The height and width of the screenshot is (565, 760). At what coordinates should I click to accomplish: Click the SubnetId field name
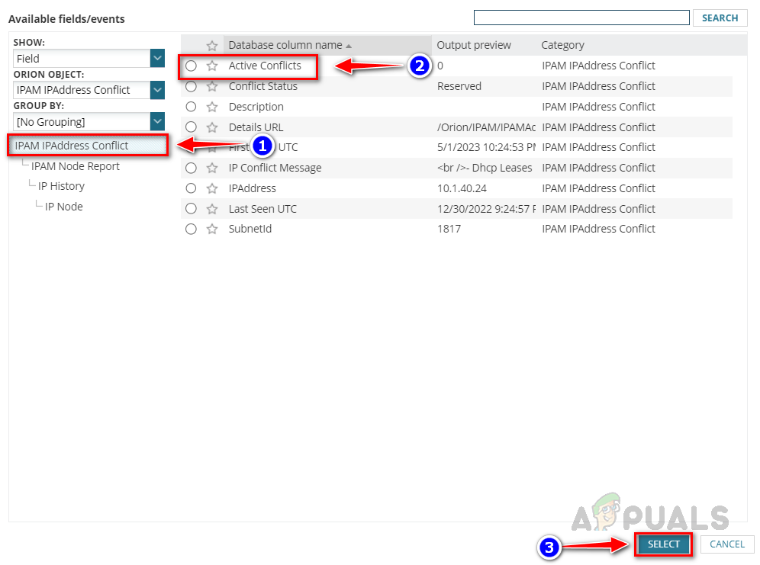[x=250, y=229]
